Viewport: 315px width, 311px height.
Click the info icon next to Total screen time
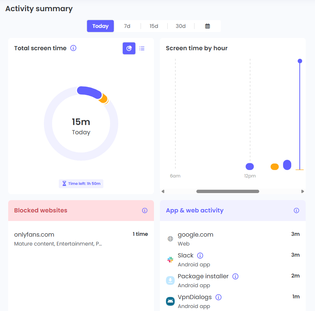click(x=73, y=48)
